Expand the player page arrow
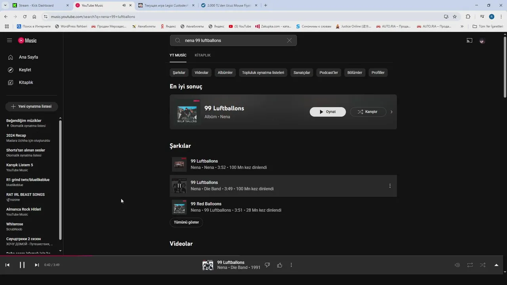507x285 pixels. [x=496, y=265]
